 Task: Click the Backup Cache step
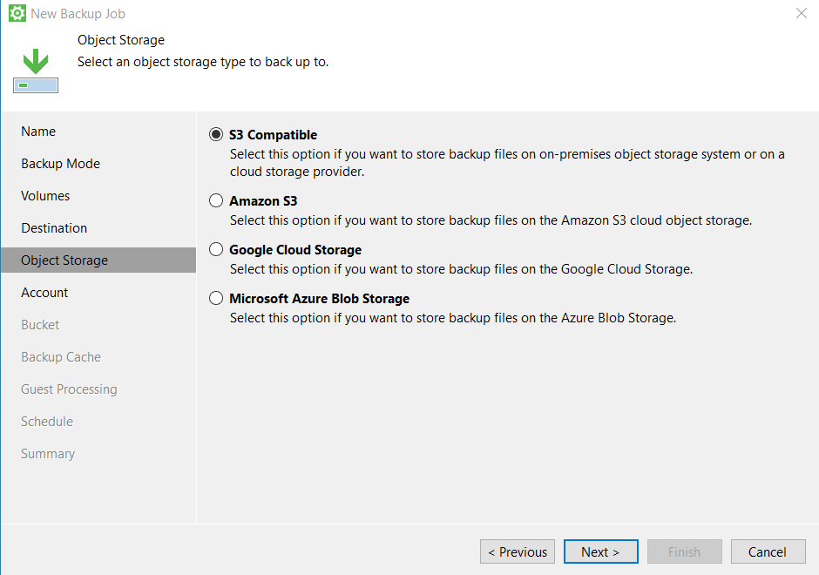(61, 357)
